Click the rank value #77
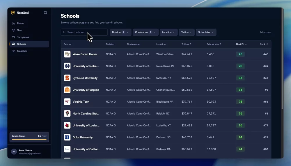The width and height of the screenshot is (291, 166). pyautogui.click(x=266, y=125)
